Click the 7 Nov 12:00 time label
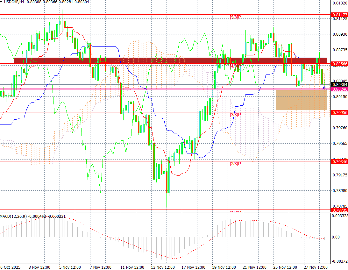 tap(101, 267)
